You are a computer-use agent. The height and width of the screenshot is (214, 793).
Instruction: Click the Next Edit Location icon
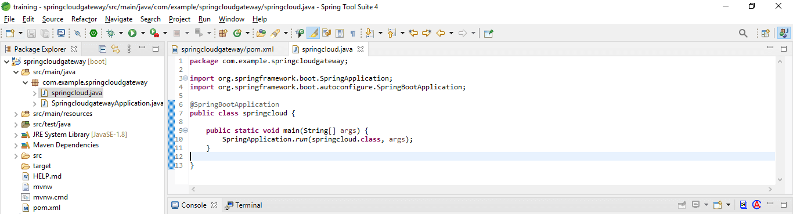click(x=427, y=33)
